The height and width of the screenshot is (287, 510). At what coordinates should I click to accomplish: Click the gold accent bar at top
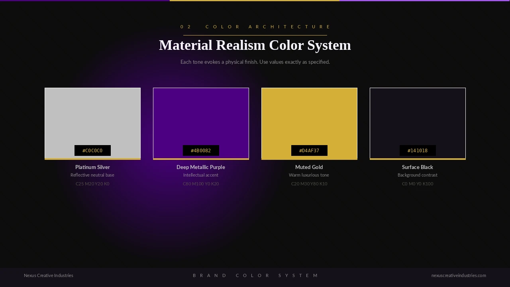click(x=255, y=1)
